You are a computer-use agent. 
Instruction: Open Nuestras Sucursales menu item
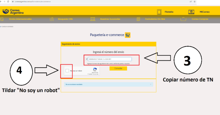[x=110, y=19]
